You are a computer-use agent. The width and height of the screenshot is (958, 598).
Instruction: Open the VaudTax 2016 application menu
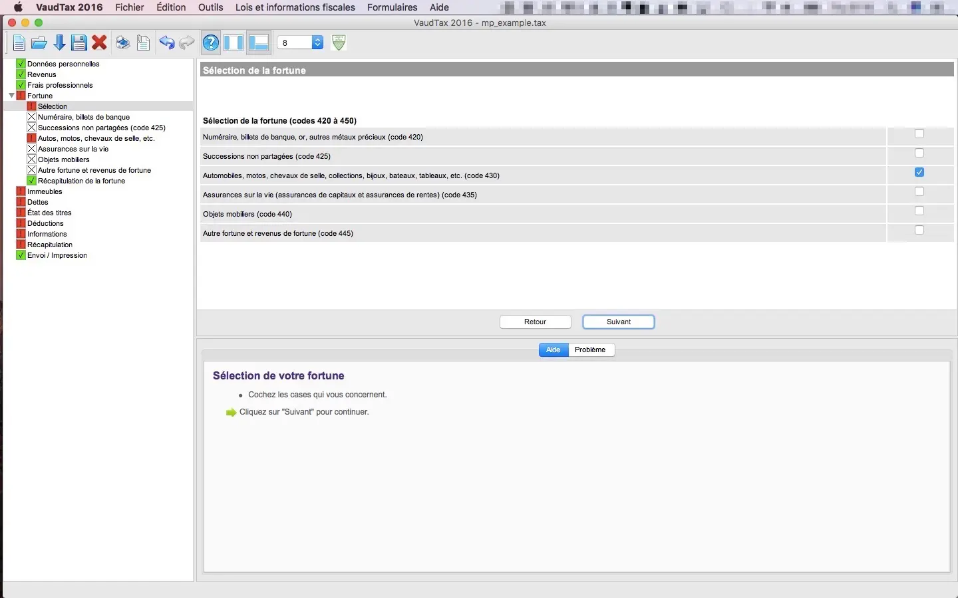click(69, 7)
